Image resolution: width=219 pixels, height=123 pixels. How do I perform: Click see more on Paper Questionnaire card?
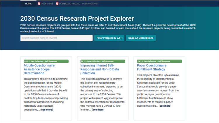click(x=165, y=106)
